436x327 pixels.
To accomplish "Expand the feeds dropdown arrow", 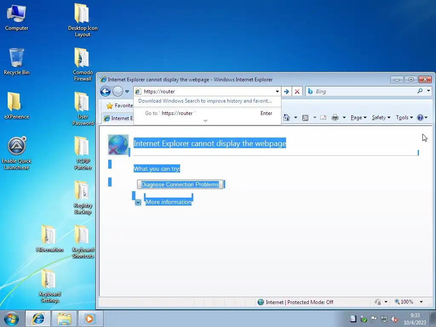I will tap(315, 118).
